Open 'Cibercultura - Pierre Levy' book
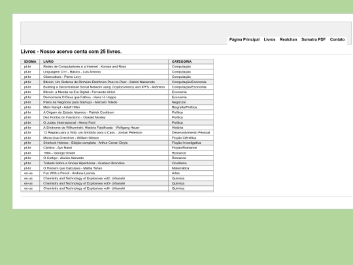Viewport: 353px width, 265px height. [62, 77]
